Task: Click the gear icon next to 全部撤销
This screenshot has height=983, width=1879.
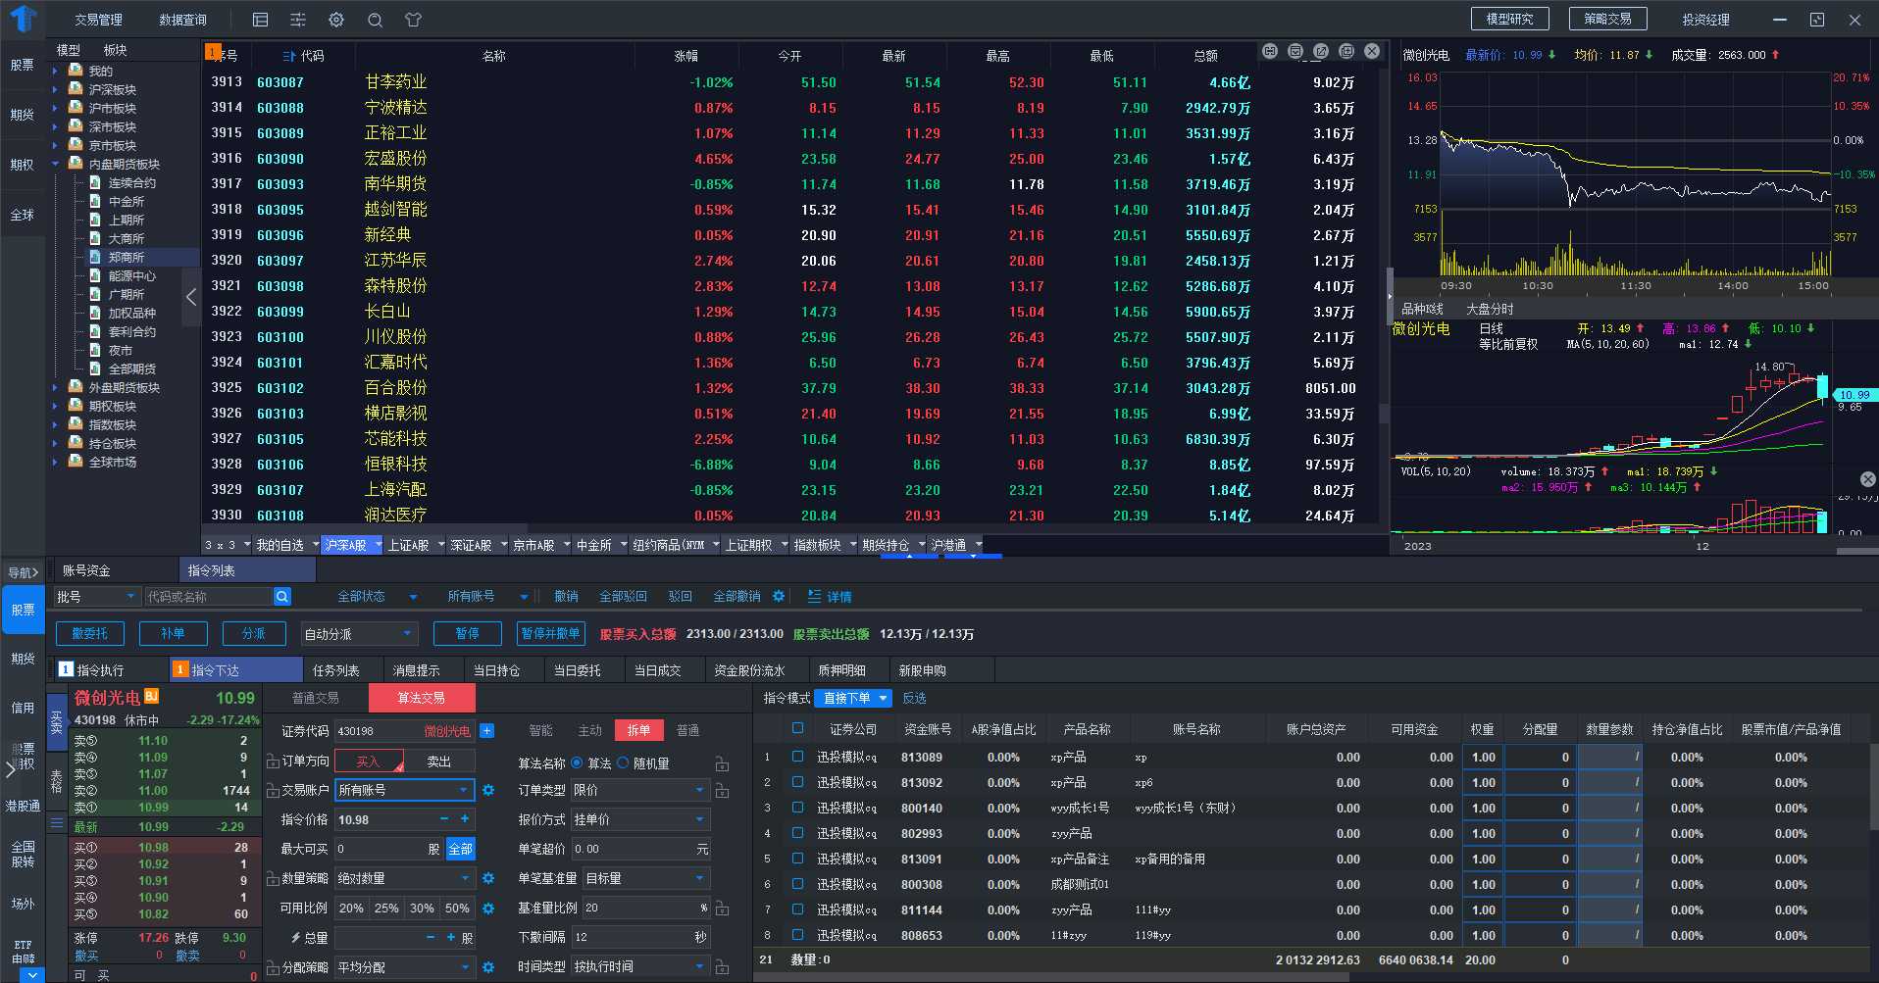Action: pyautogui.click(x=779, y=596)
